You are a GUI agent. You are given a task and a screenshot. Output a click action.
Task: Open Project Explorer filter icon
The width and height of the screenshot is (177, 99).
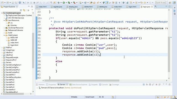point(28,10)
